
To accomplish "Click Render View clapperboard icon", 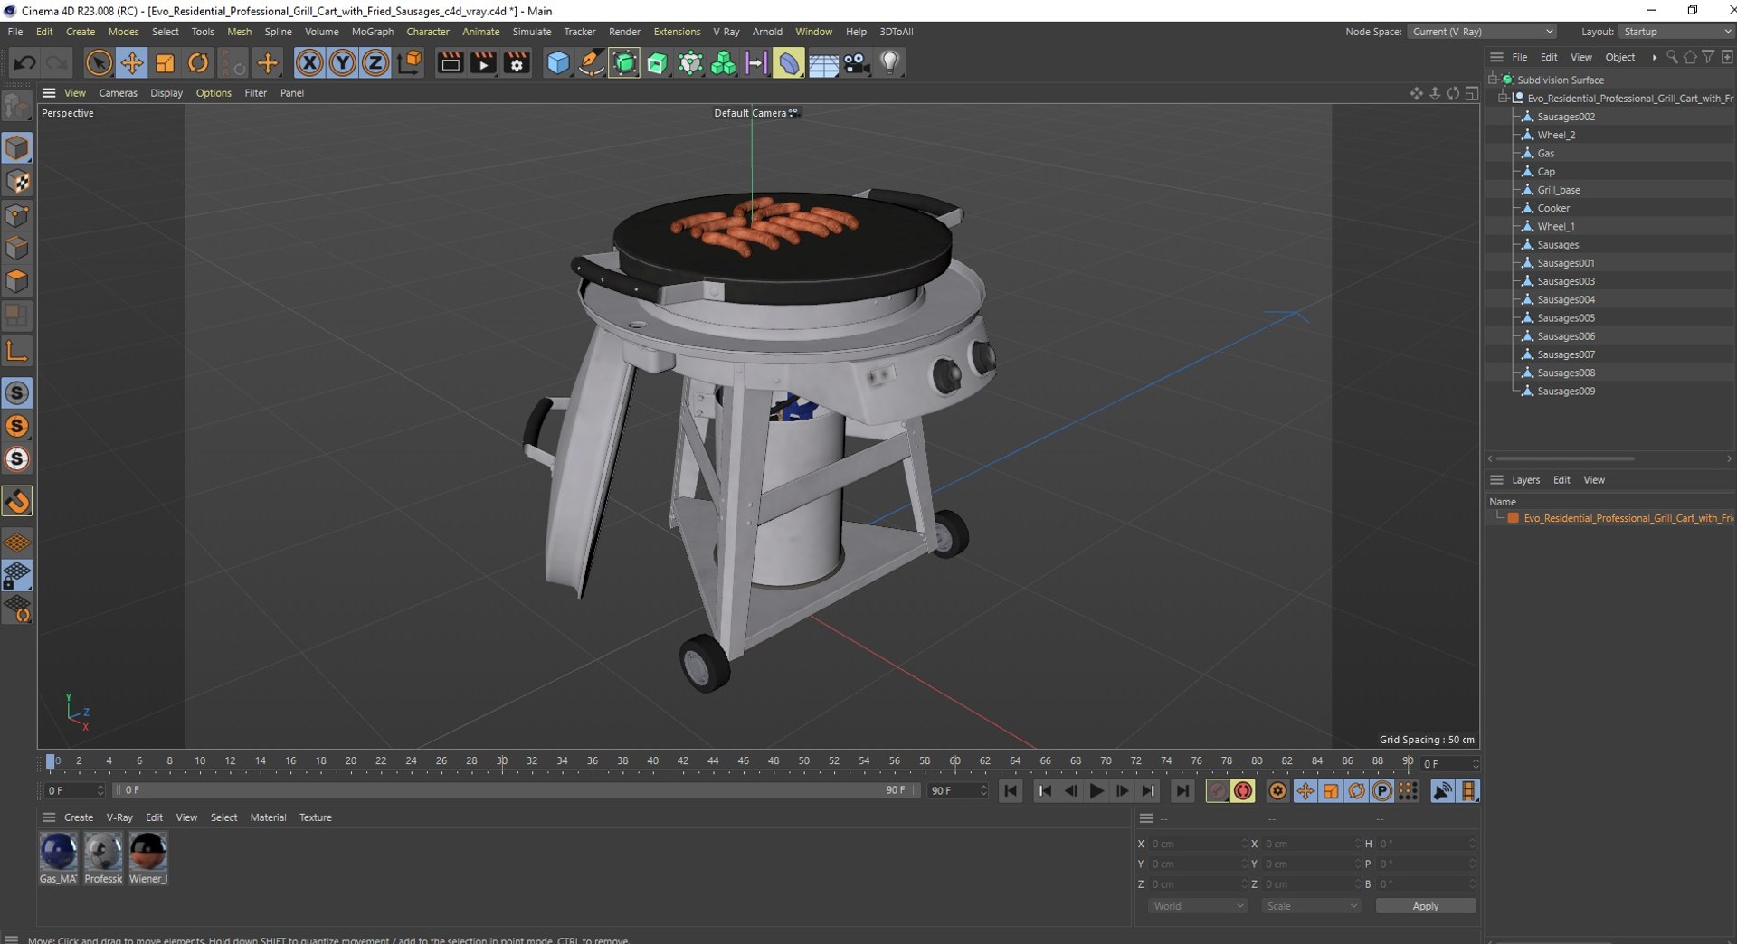I will [x=450, y=62].
